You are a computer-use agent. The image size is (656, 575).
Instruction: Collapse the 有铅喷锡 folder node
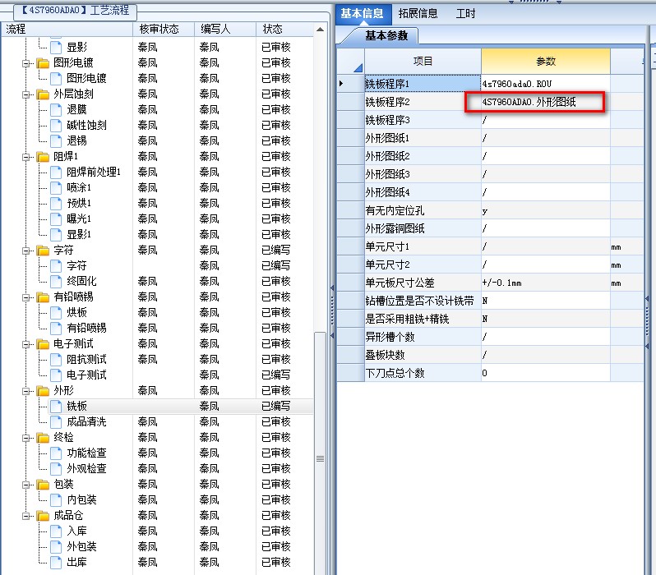[x=26, y=297]
